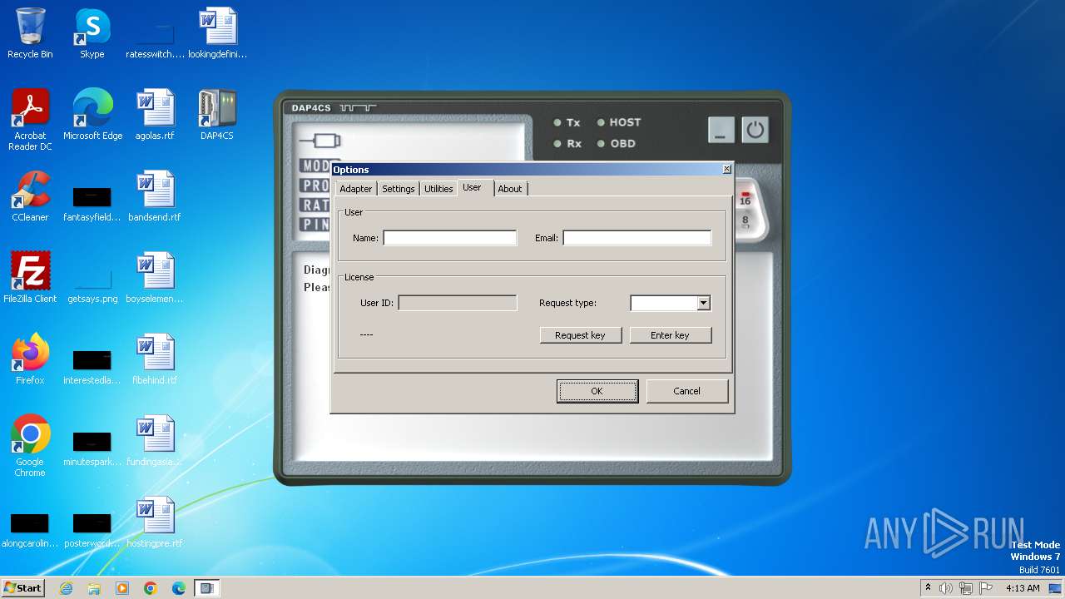1065x599 pixels.
Task: Open hostingpre.rtf document
Action: point(155,522)
